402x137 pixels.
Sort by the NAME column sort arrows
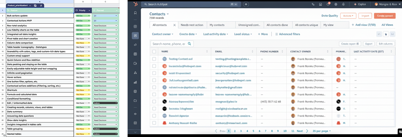(207, 51)
